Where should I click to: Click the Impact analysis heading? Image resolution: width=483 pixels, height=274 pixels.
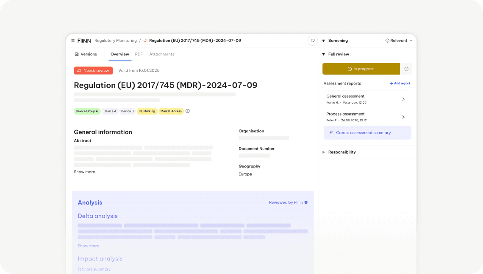100,259
